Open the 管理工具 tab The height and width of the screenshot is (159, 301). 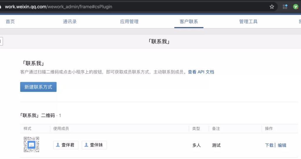(x=248, y=21)
